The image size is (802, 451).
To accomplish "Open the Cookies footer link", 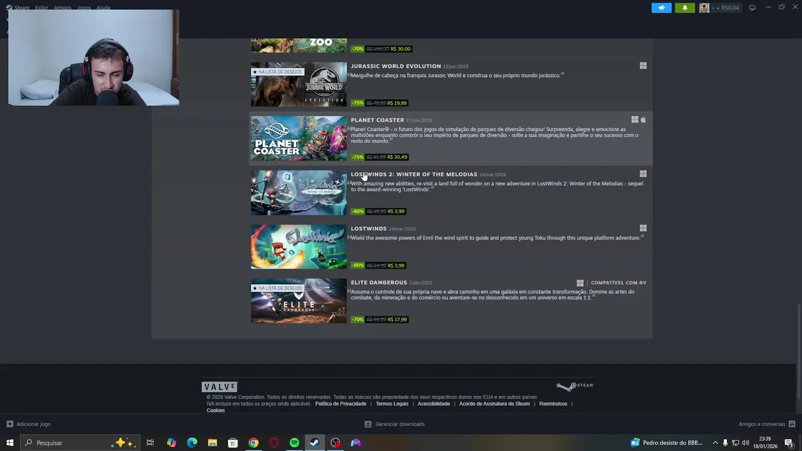I will [x=216, y=410].
